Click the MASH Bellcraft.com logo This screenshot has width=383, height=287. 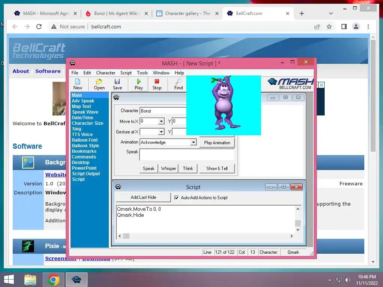pyautogui.click(x=291, y=84)
